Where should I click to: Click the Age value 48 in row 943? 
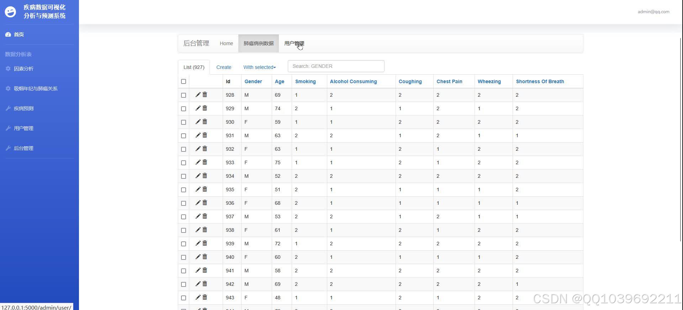[278, 298]
